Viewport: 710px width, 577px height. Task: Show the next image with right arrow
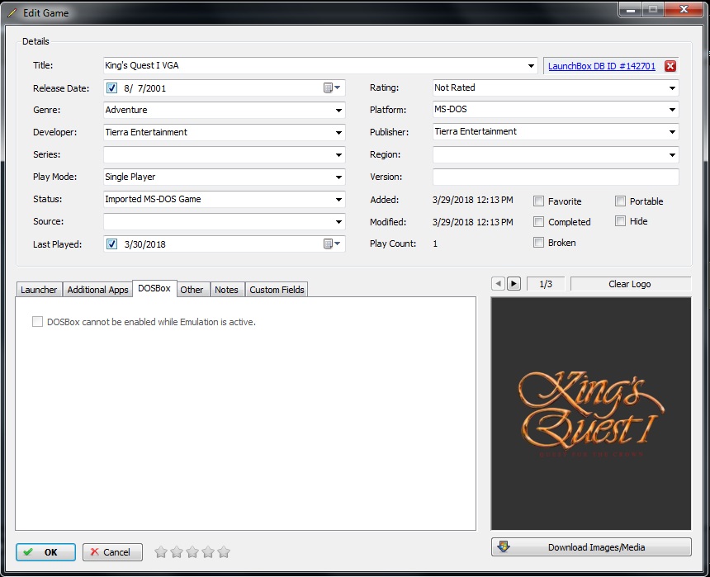tap(514, 284)
